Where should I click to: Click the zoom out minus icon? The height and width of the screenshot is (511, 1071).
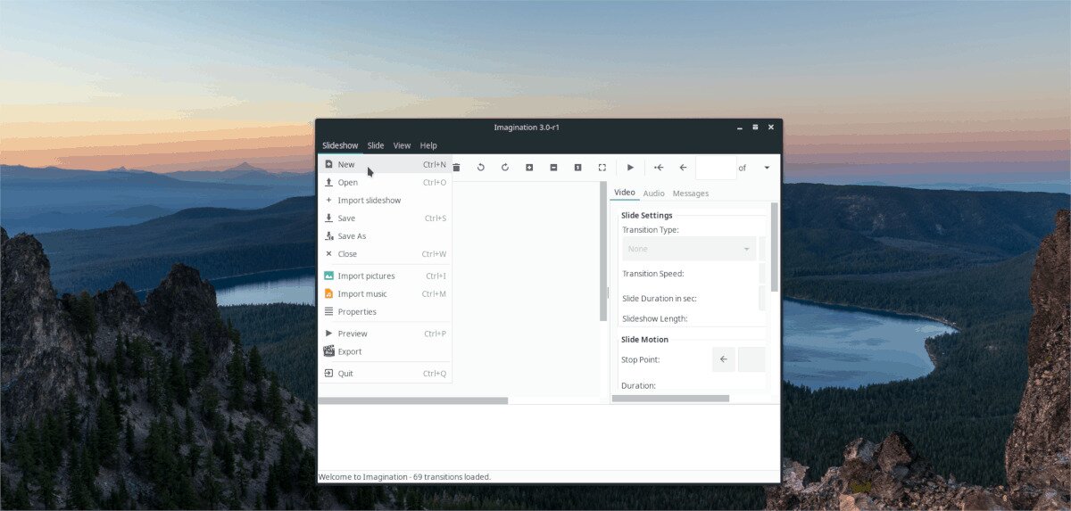(553, 168)
